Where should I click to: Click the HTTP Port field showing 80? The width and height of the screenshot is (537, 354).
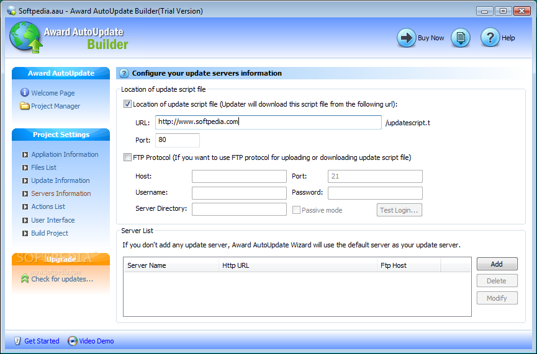[x=178, y=140]
